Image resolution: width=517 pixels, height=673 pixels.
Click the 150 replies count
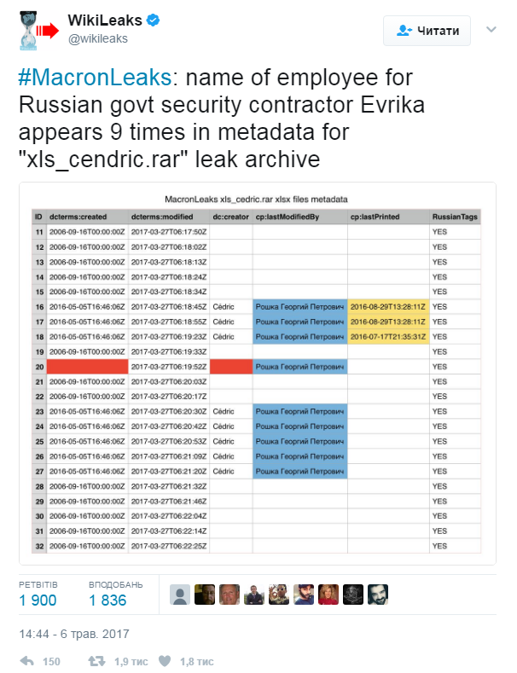click(x=51, y=661)
